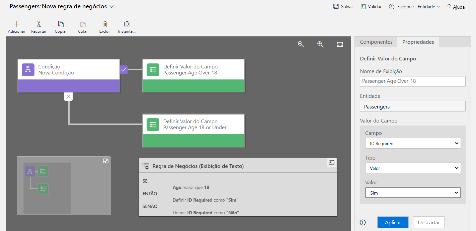Image resolution: width=476 pixels, height=231 pixels.
Task: Click the Escopo clock icon
Action: pos(392,7)
